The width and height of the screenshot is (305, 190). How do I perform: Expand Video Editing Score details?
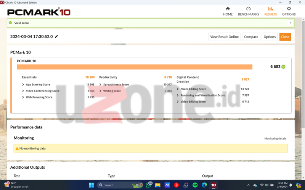[178, 101]
